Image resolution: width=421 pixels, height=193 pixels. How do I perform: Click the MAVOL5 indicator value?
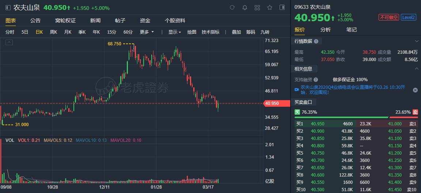(x=58, y=140)
